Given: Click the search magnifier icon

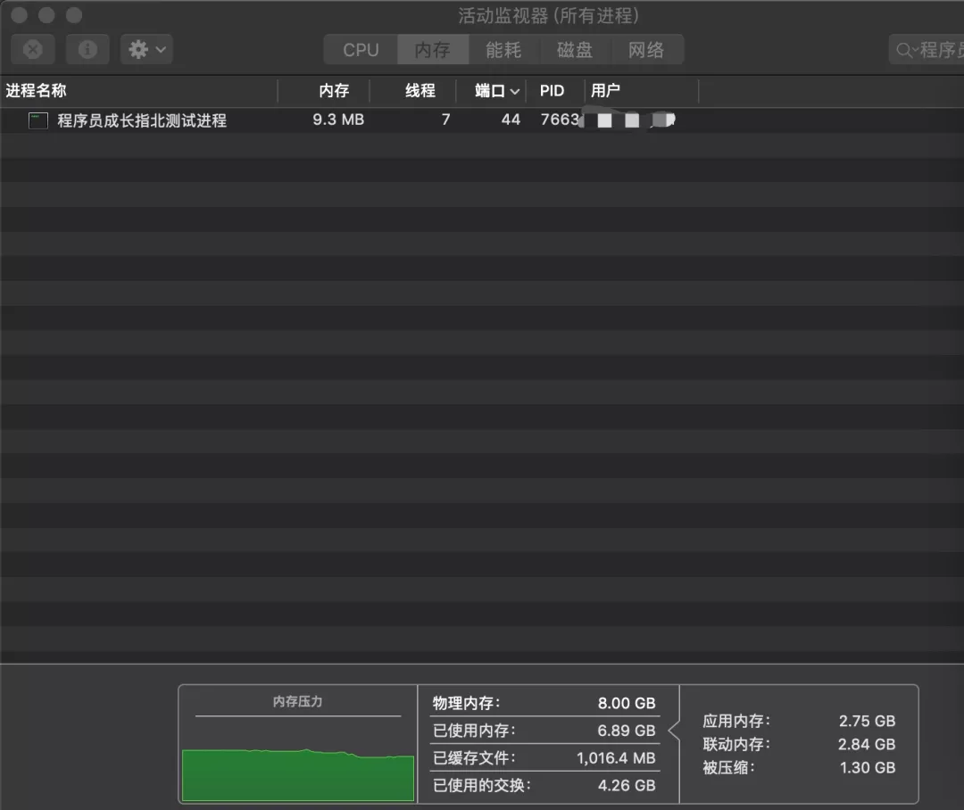Looking at the screenshot, I should click(906, 50).
